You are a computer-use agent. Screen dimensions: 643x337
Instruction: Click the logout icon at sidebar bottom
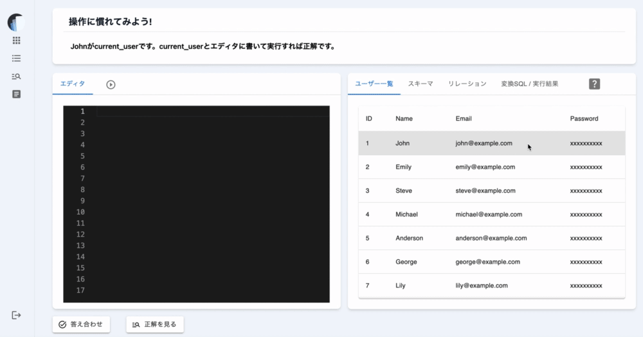[16, 315]
